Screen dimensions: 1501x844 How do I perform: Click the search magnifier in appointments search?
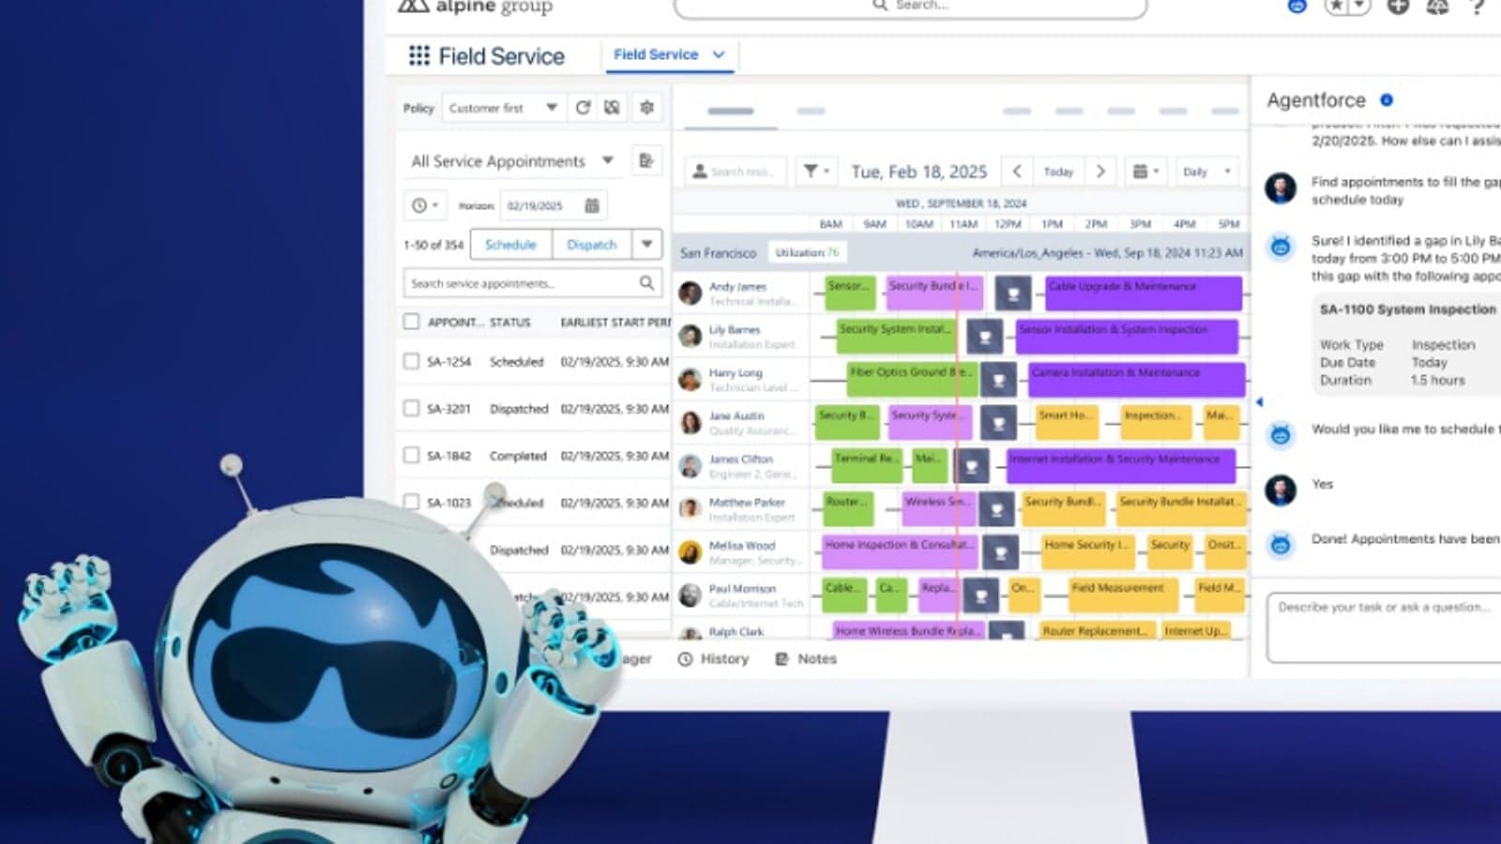[646, 282]
